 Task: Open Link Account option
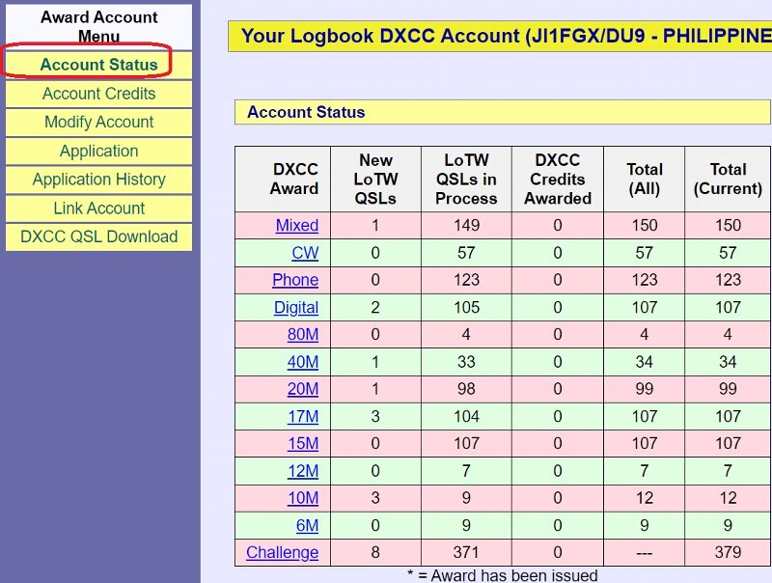click(98, 208)
